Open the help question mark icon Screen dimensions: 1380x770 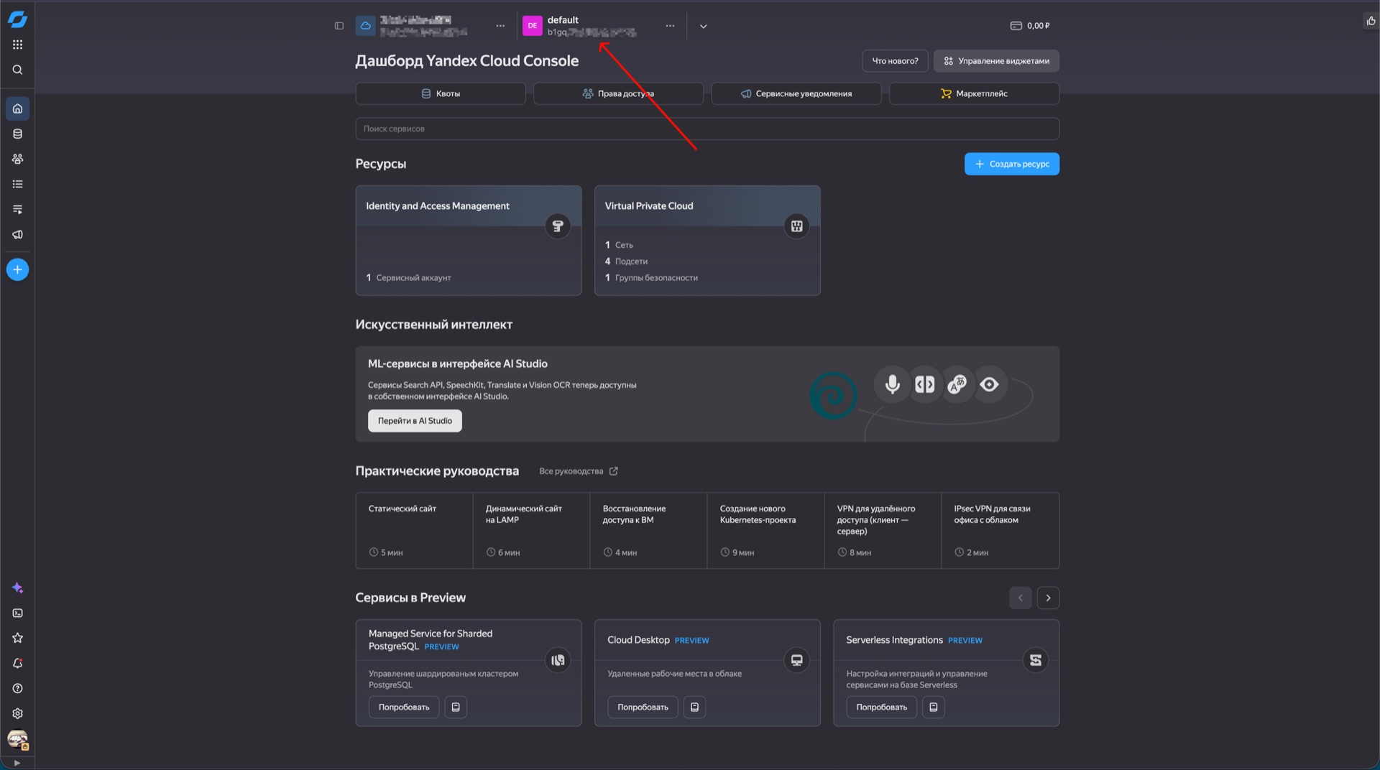point(18,688)
